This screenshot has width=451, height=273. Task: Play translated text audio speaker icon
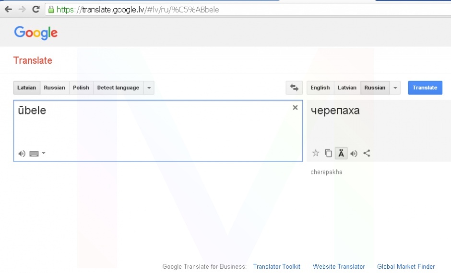pyautogui.click(x=354, y=153)
